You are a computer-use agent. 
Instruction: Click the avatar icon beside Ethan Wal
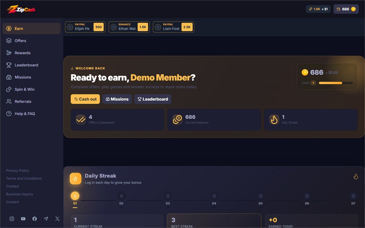click(x=113, y=27)
